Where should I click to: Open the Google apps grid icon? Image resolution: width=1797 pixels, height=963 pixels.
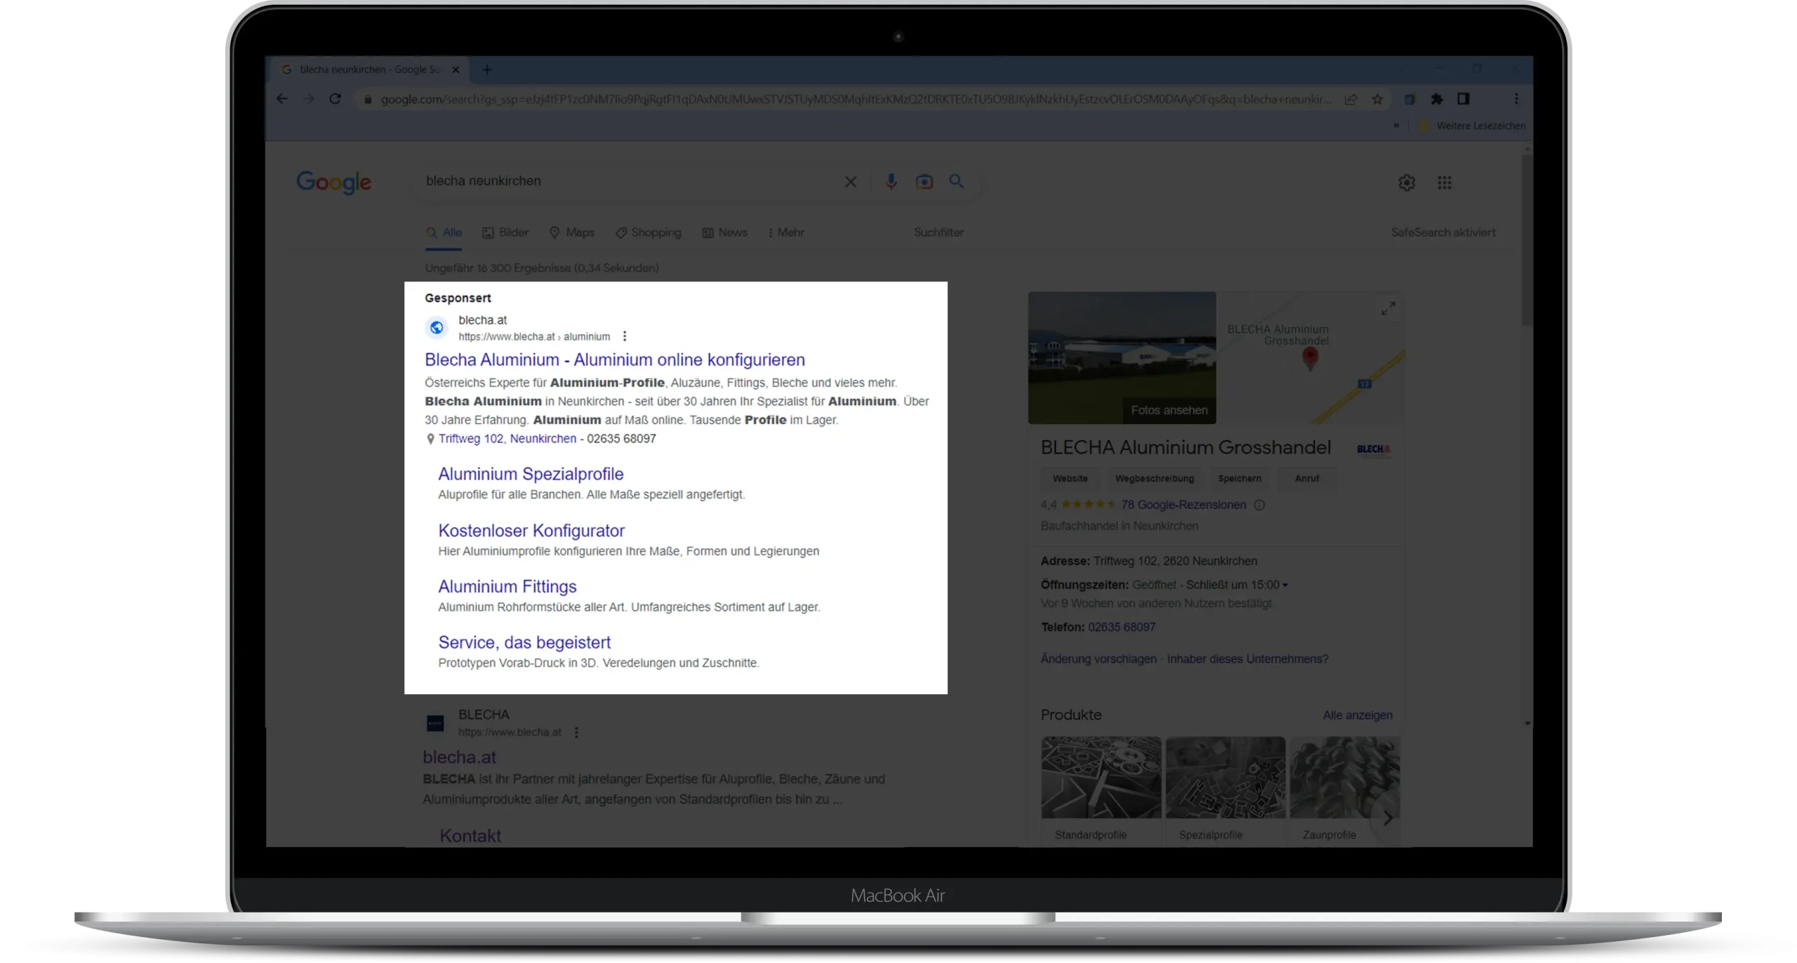tap(1444, 182)
